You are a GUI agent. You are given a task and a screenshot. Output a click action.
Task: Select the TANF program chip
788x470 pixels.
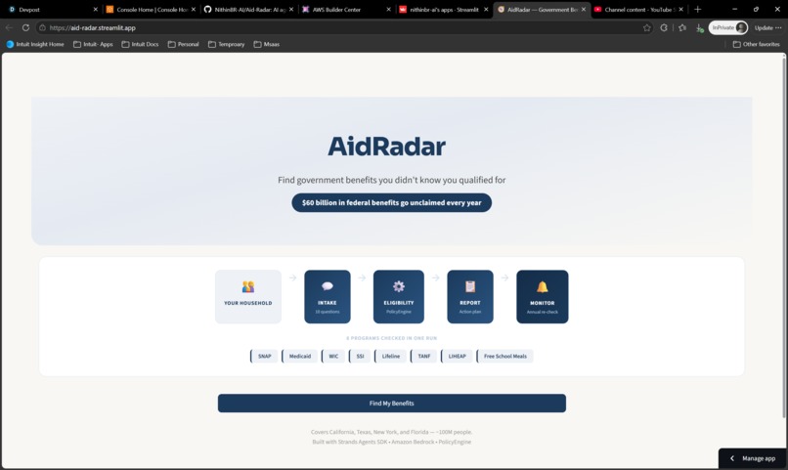(x=423, y=356)
